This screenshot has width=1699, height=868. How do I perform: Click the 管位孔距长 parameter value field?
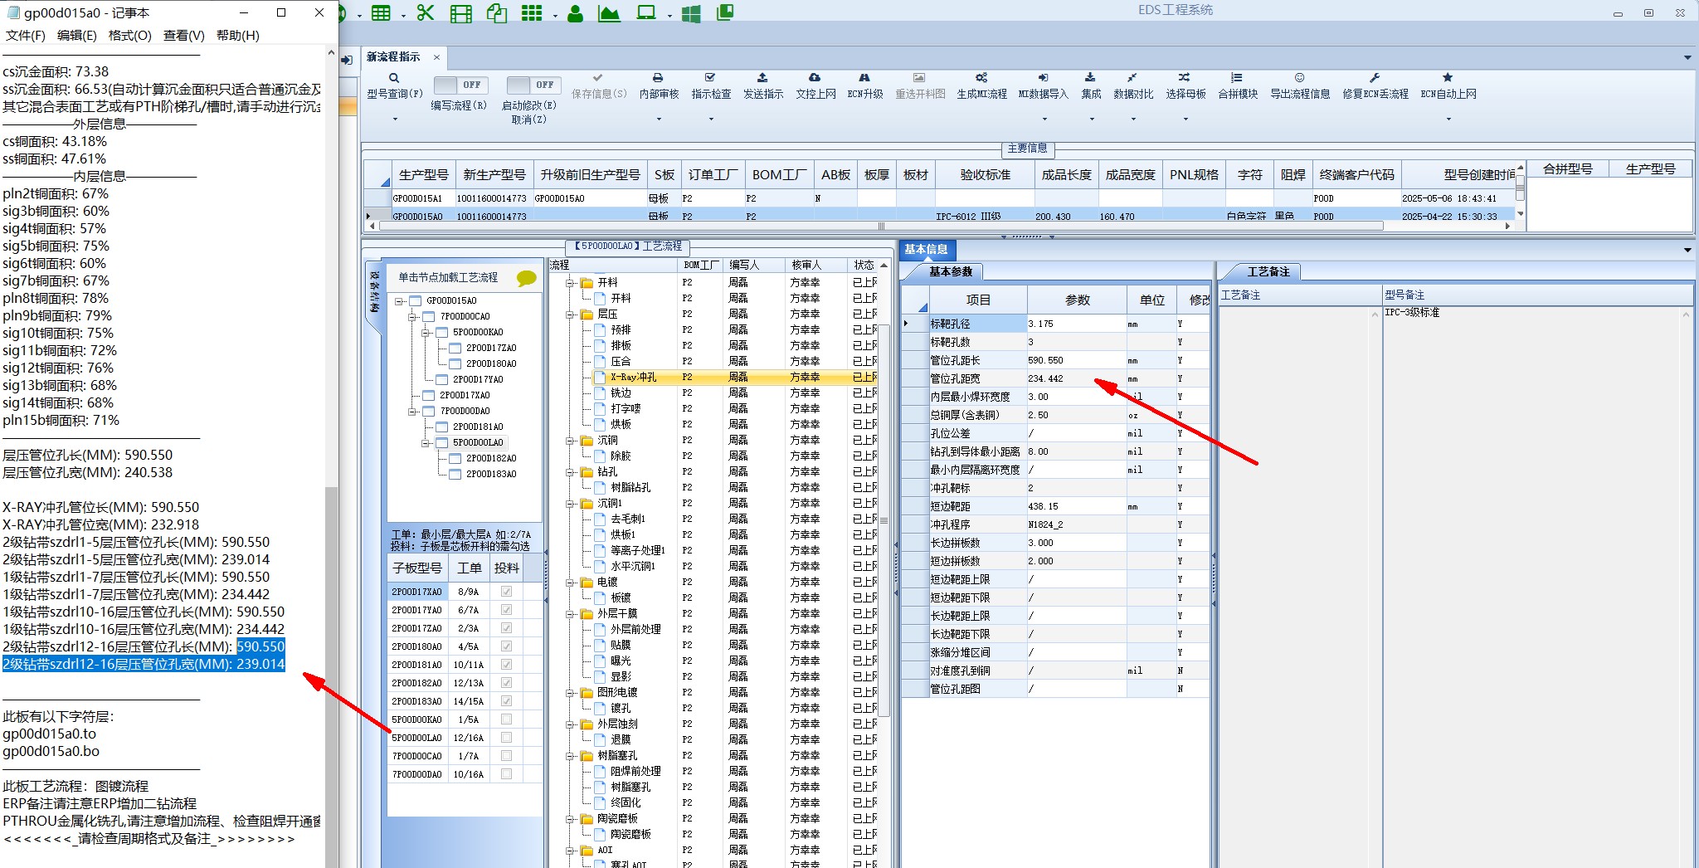1076,360
